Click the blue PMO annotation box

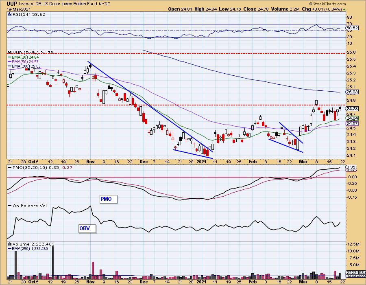point(109,199)
